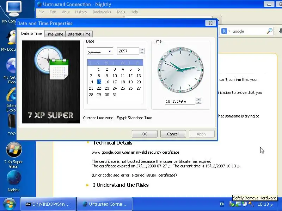Open the Tools menu in Nightly
The width and height of the screenshot is (282, 211).
121,12
